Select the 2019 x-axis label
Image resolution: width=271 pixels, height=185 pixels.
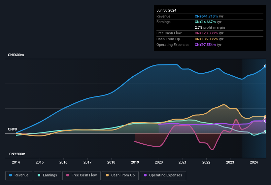pos(135,162)
